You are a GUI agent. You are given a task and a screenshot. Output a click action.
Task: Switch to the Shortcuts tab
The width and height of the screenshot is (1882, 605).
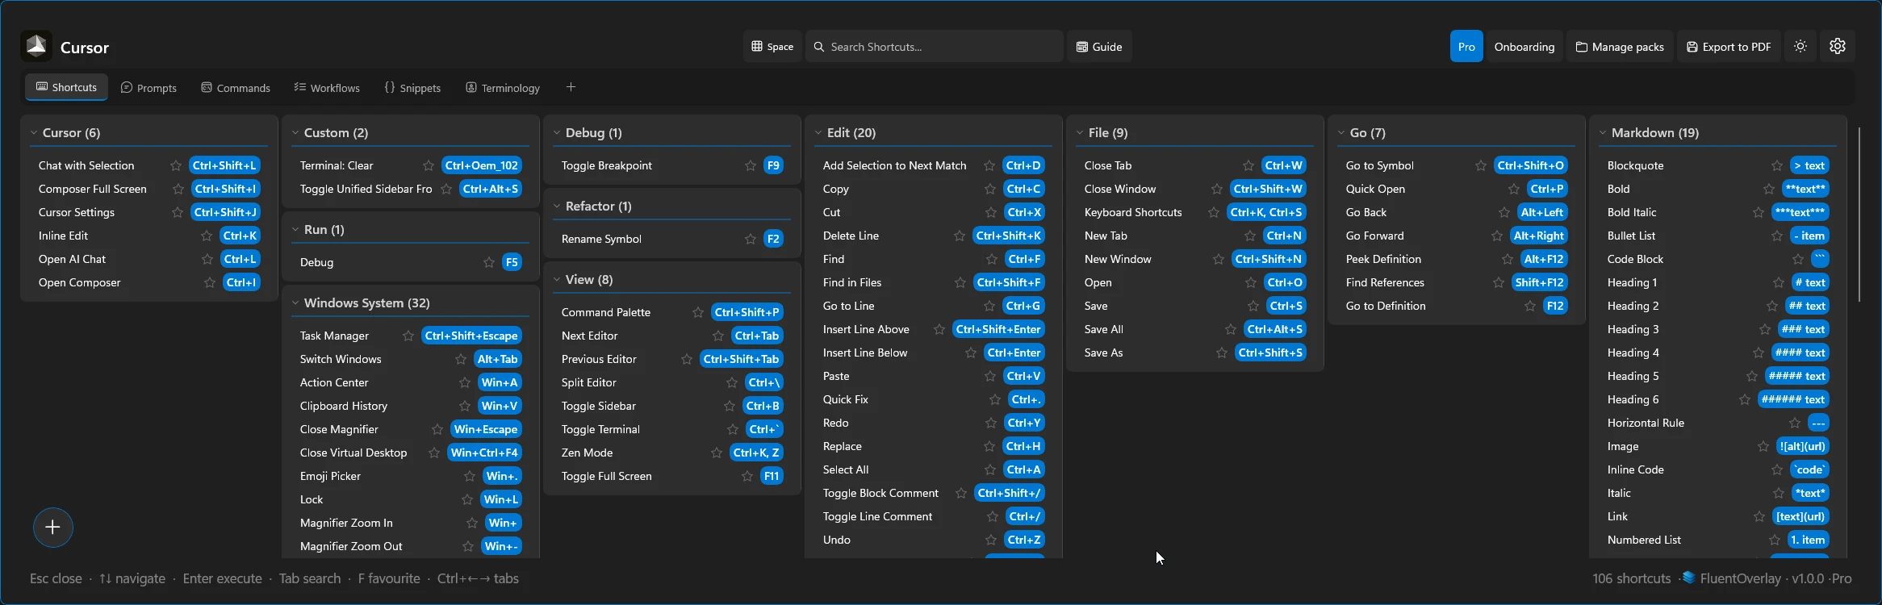(66, 87)
